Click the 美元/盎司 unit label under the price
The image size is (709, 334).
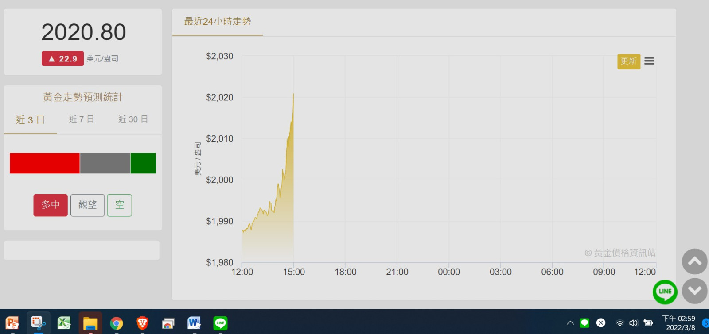(x=102, y=59)
